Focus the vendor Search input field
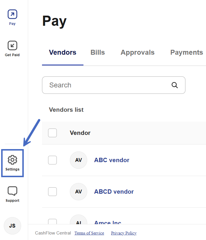 (x=107, y=85)
